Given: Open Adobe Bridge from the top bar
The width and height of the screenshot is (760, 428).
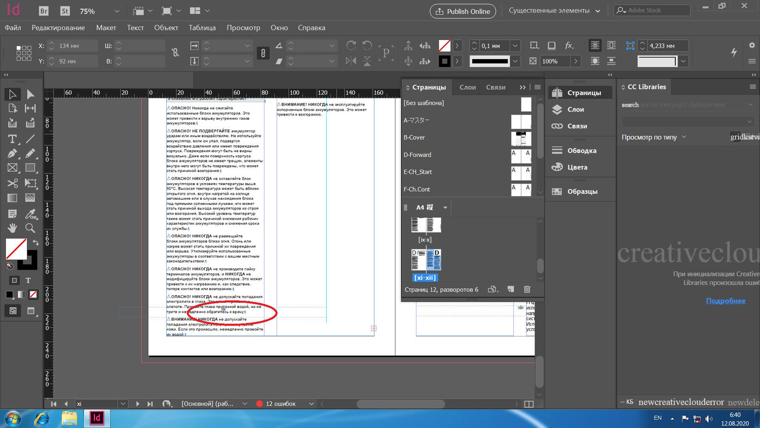Looking at the screenshot, I should (44, 11).
